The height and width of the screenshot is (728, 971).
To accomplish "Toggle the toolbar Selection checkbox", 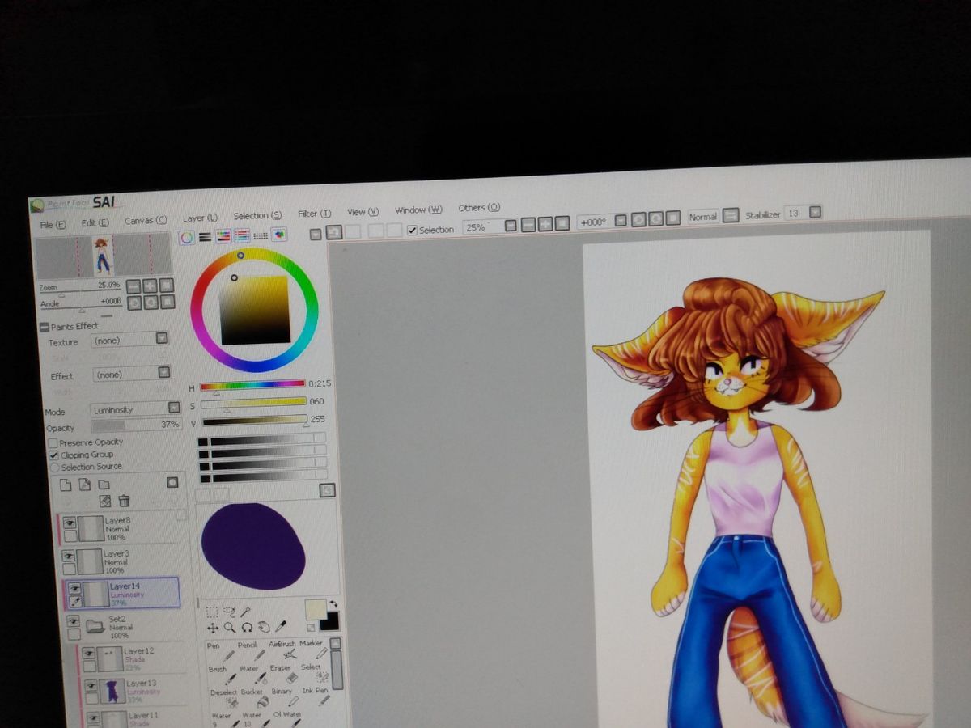I will 413,231.
